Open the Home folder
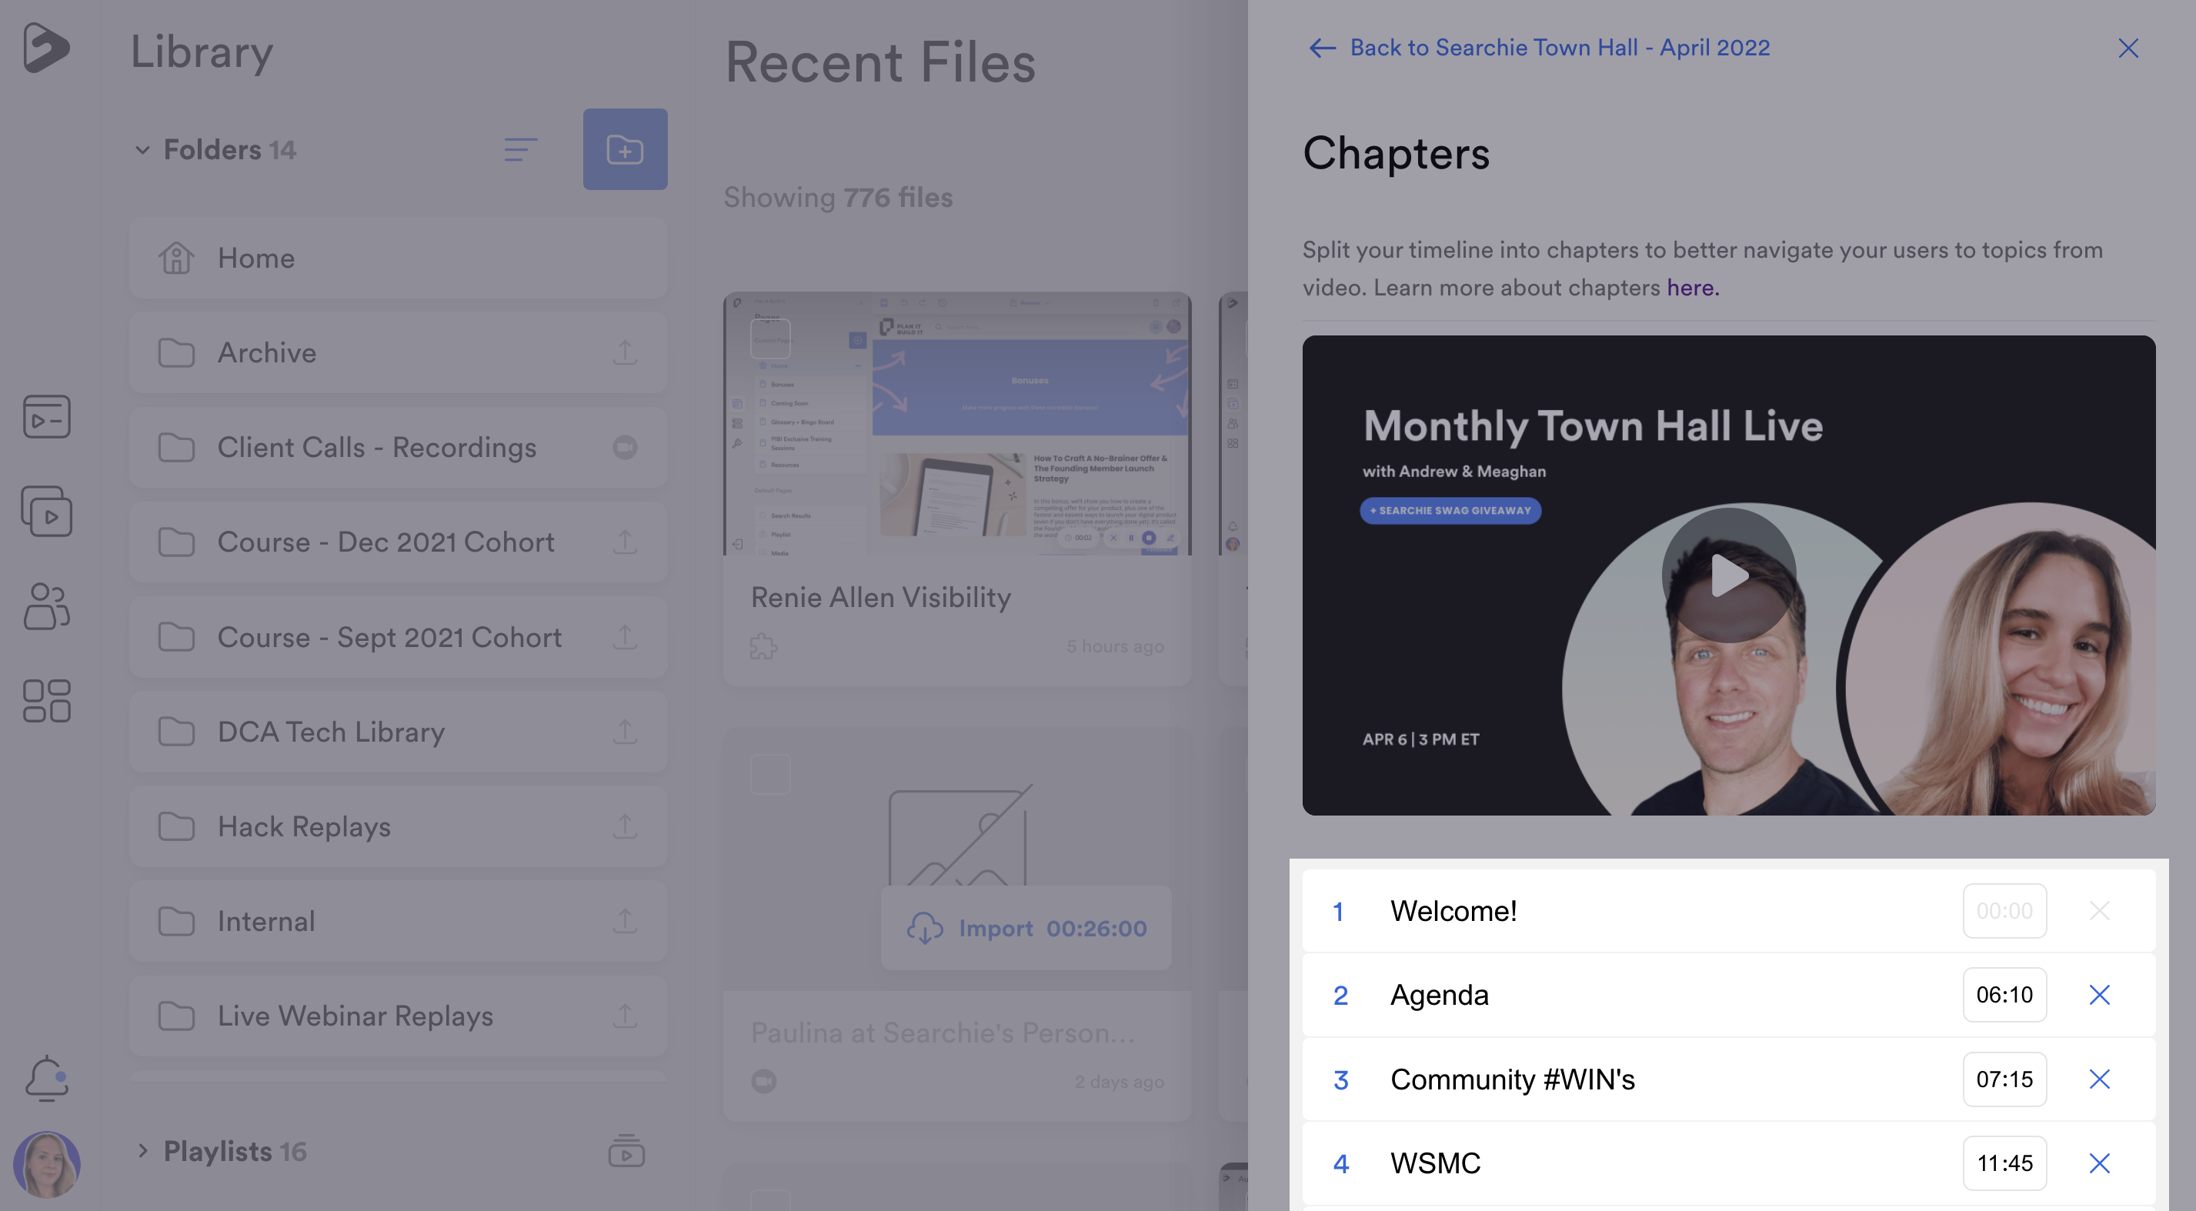 tap(398, 259)
